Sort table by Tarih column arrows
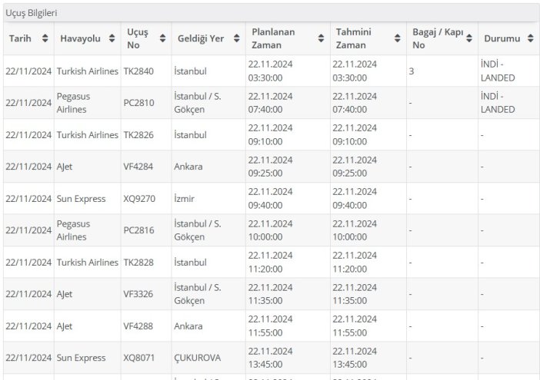 (45, 38)
